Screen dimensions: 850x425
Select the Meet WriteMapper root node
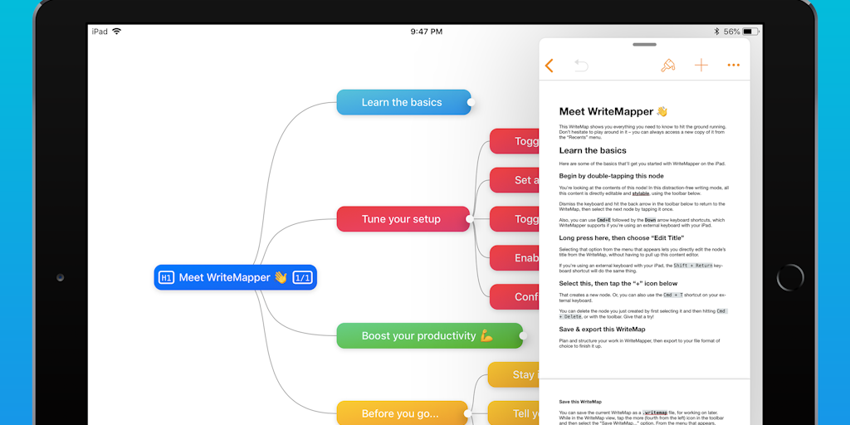(235, 277)
